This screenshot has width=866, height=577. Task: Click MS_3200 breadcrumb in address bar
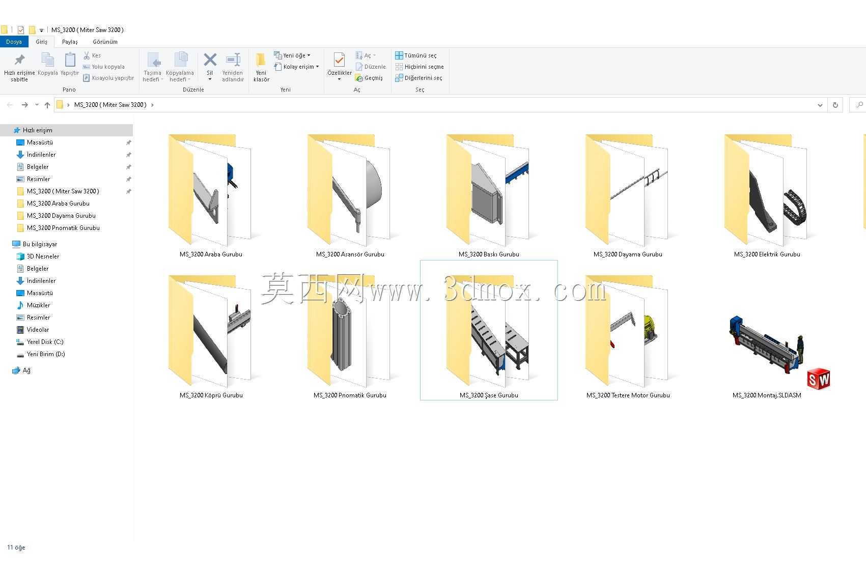(110, 105)
